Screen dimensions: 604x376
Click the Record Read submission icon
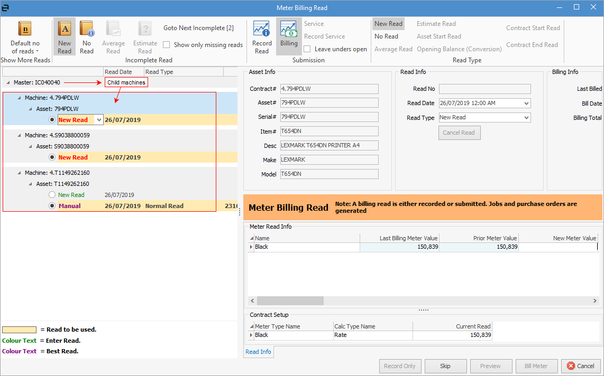[x=261, y=36]
